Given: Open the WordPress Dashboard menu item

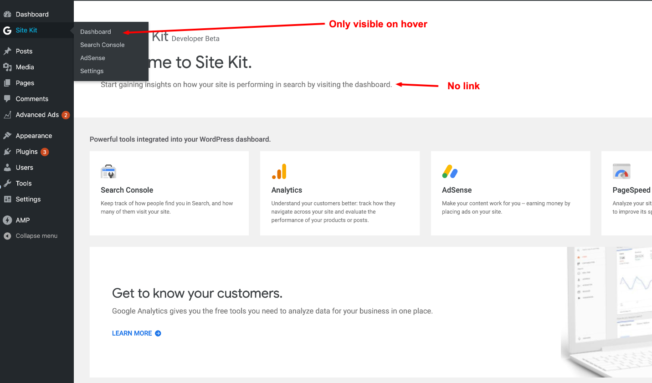Looking at the screenshot, I should coord(32,14).
